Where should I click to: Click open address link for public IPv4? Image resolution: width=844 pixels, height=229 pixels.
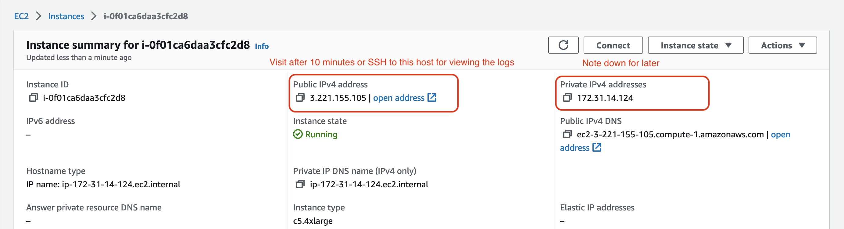coord(399,98)
